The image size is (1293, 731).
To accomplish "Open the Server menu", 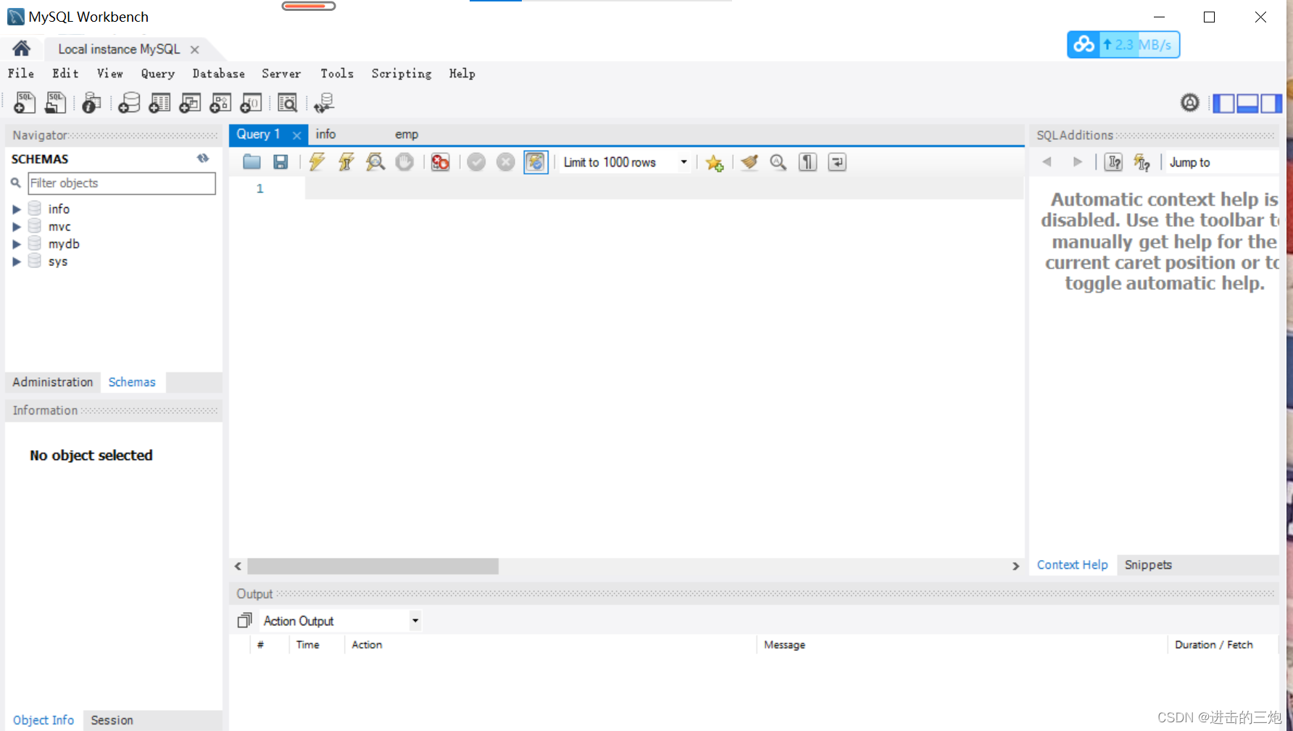I will 281,73.
